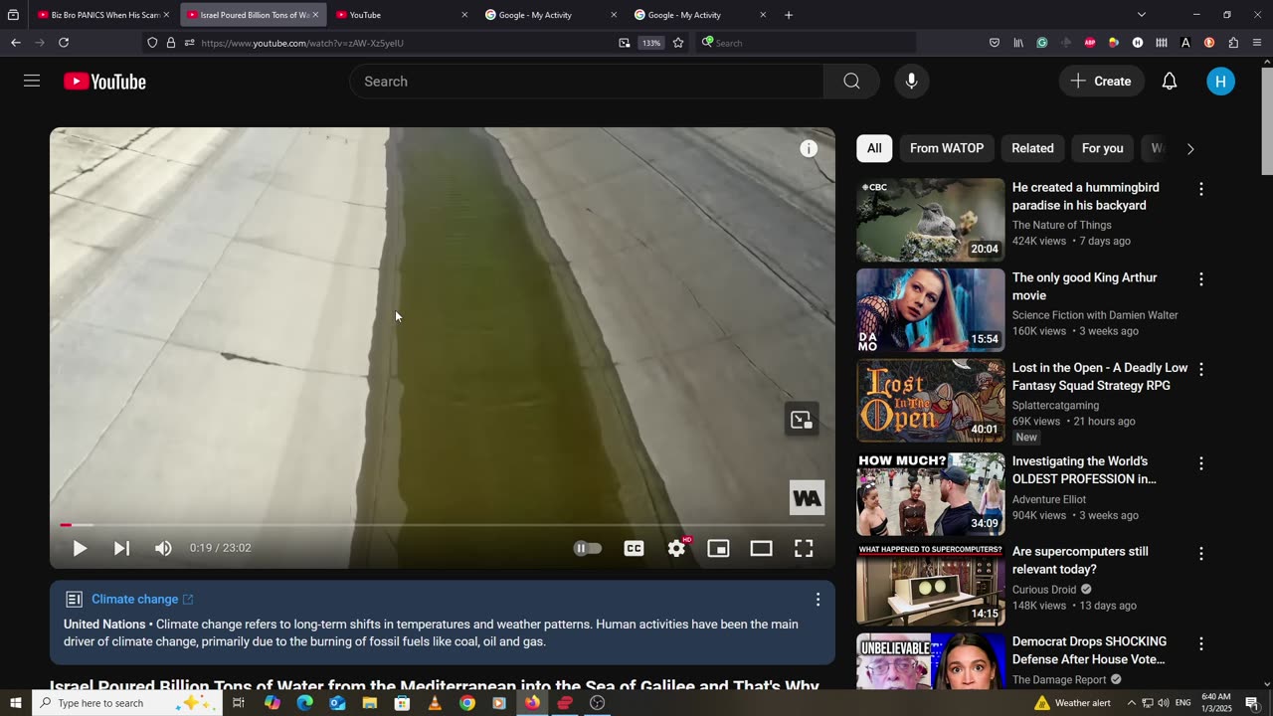Open the DuckDuckGo extension icon

tap(1208, 43)
